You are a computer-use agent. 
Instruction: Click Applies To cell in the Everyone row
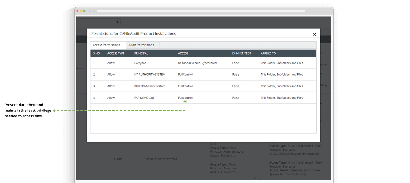pos(282,63)
